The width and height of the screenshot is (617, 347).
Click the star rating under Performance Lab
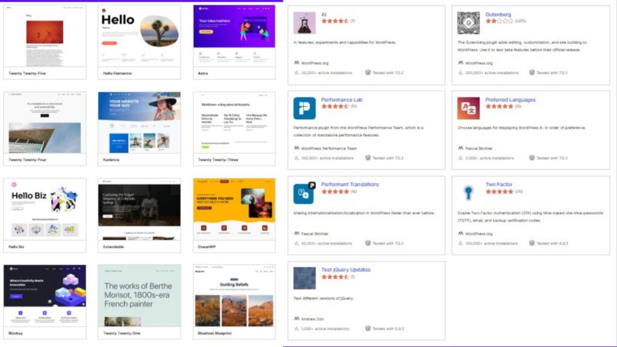335,106
